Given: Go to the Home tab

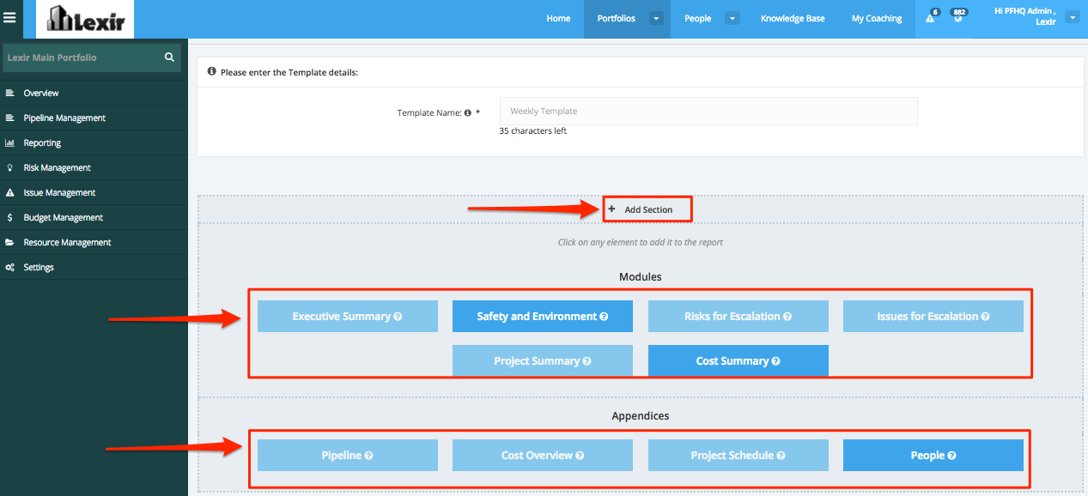Looking at the screenshot, I should pyautogui.click(x=558, y=18).
